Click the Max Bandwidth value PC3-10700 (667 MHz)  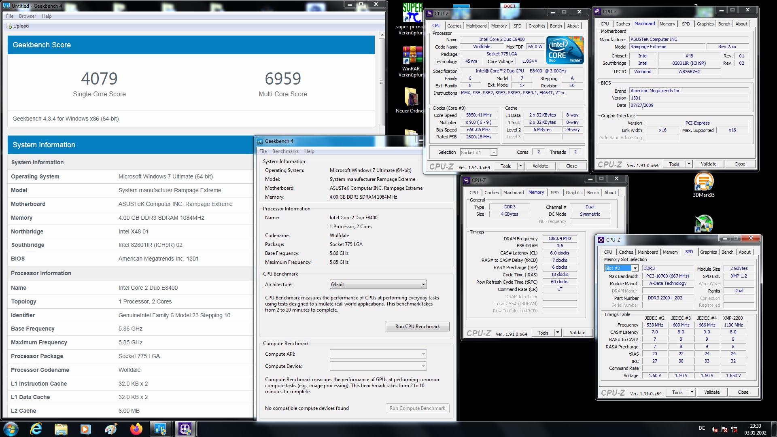click(667, 276)
